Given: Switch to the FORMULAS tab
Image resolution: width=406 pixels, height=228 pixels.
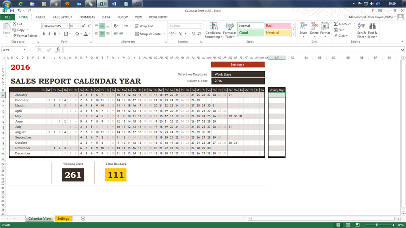Looking at the screenshot, I should [x=87, y=17].
